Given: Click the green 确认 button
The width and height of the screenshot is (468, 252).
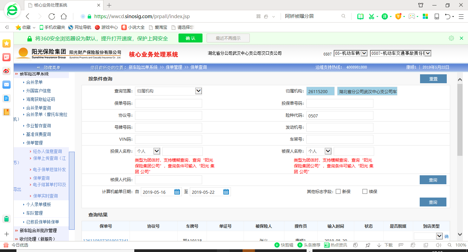Looking at the screenshot, I should (190, 38).
